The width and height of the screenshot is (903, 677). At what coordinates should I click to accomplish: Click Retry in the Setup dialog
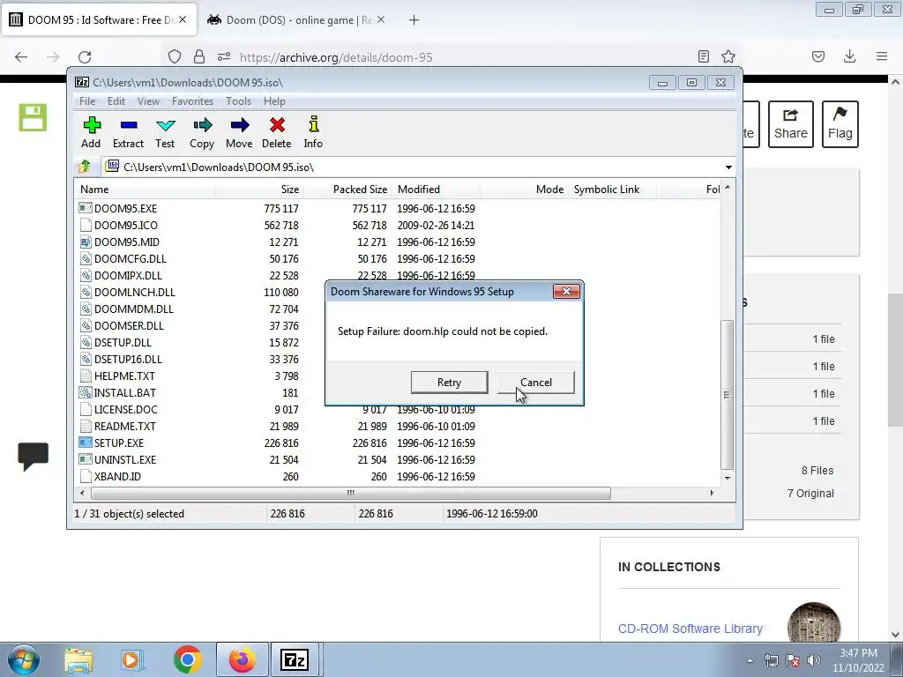(x=449, y=383)
